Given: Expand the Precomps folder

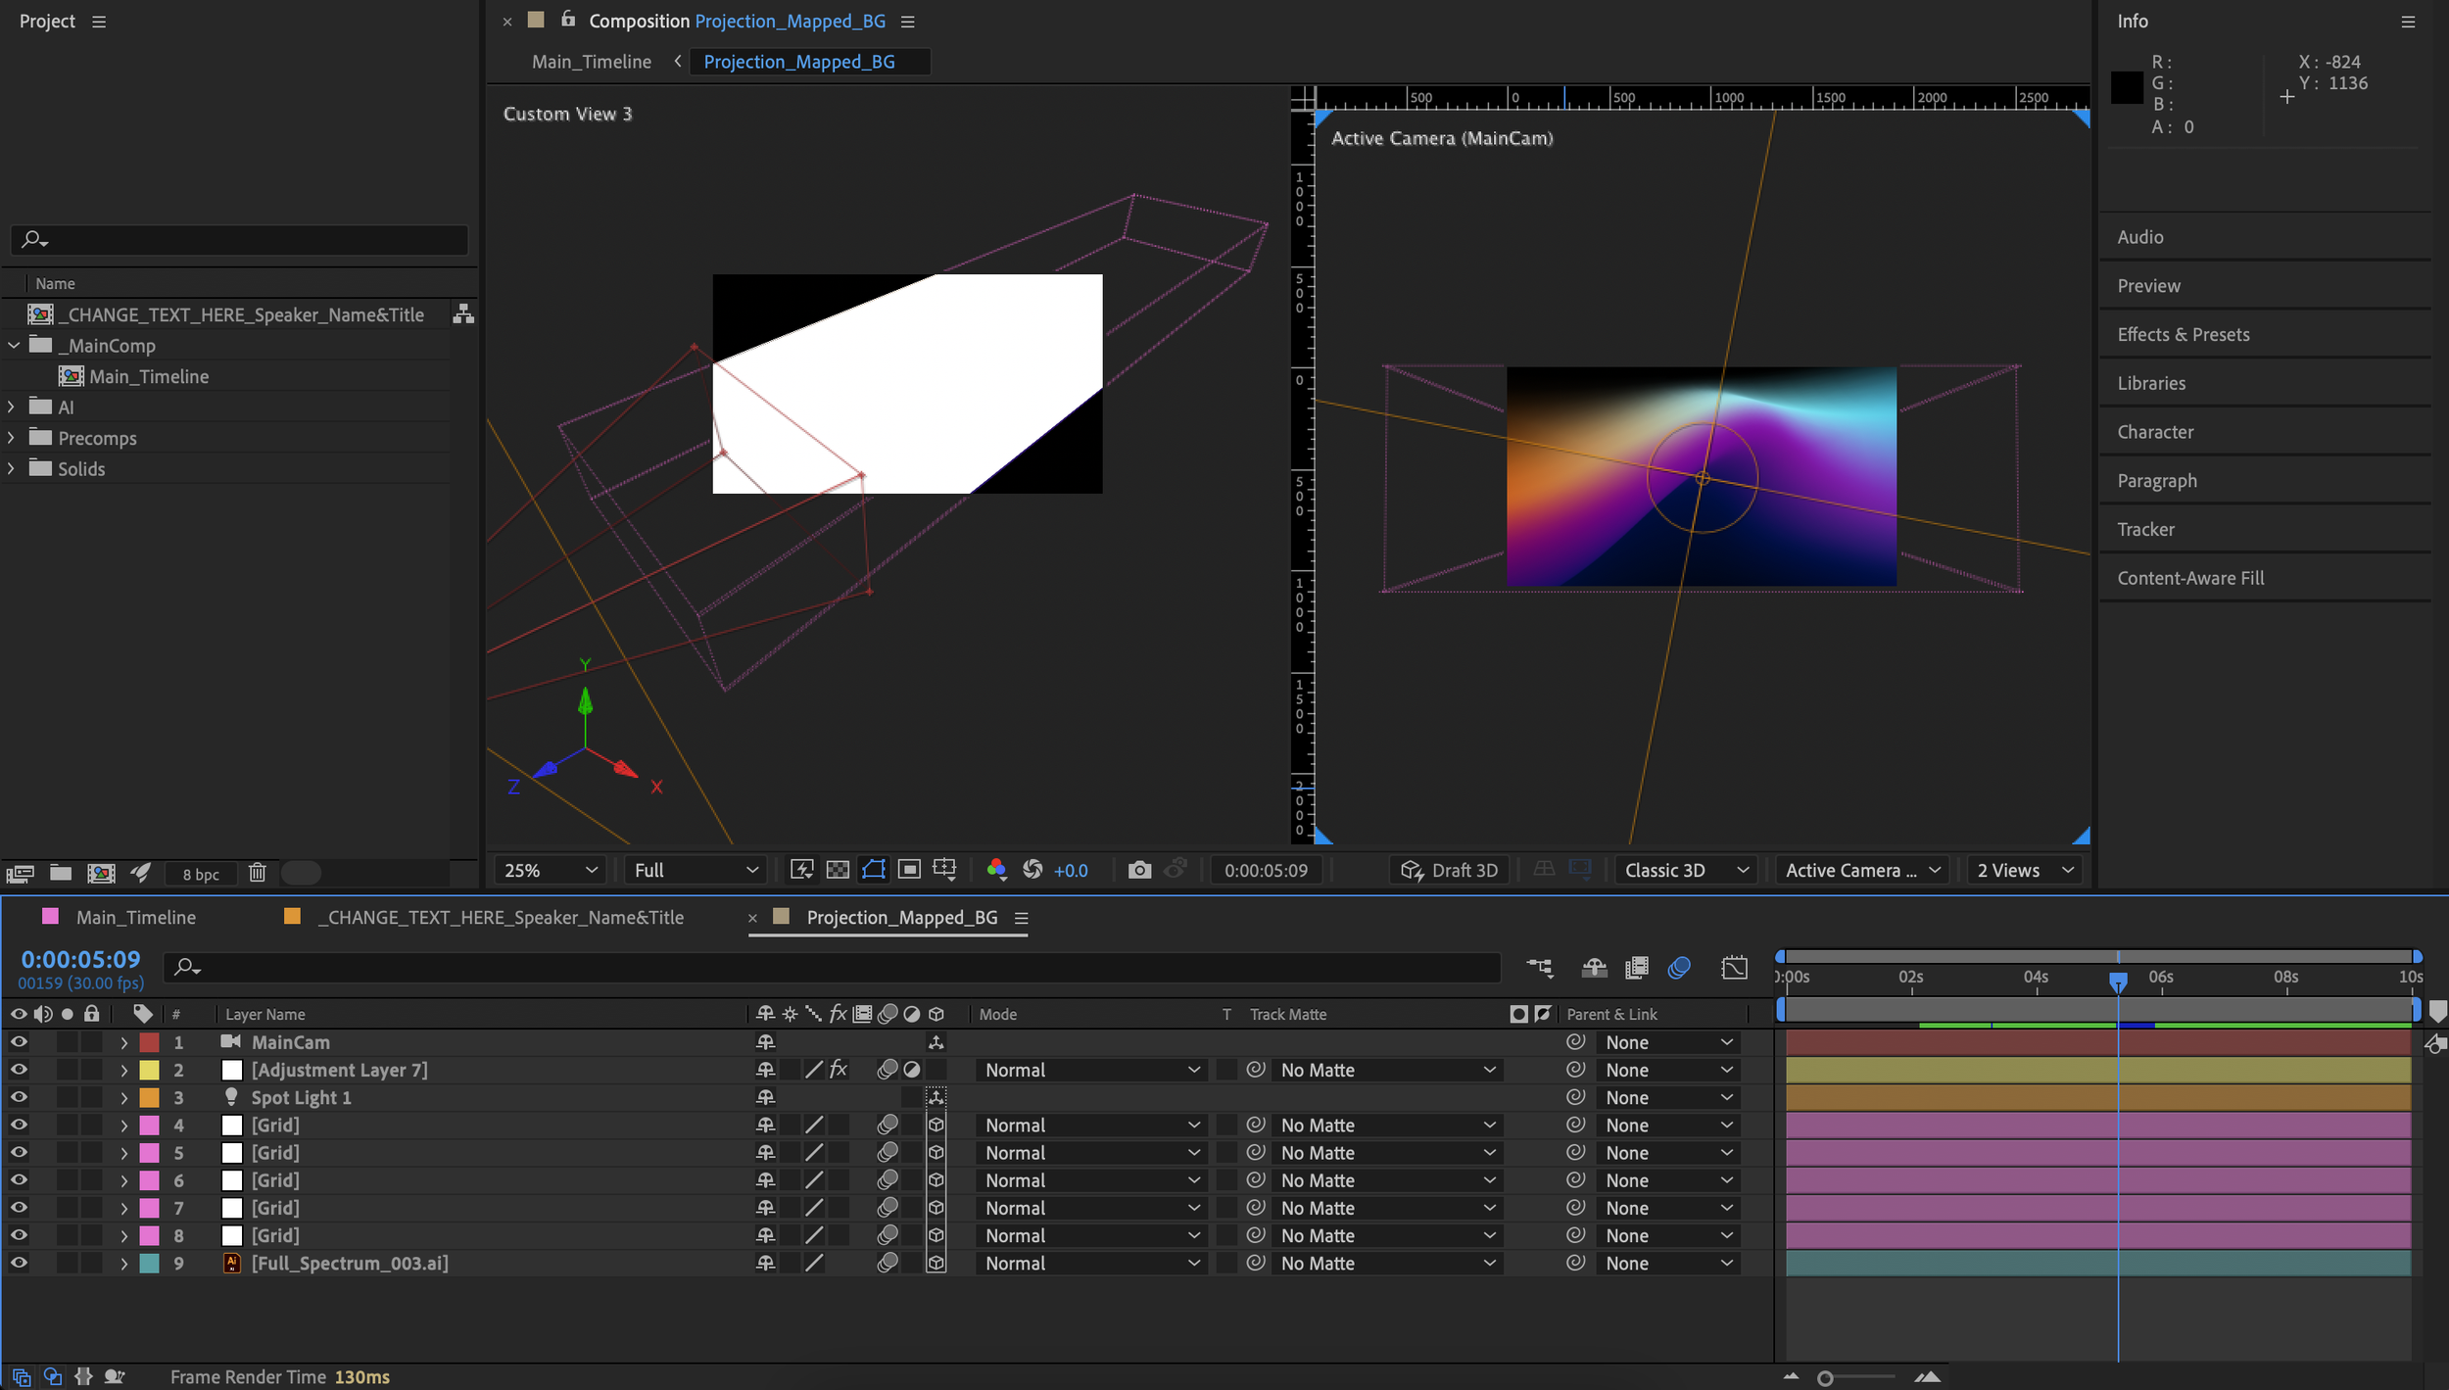Looking at the screenshot, I should (12, 438).
